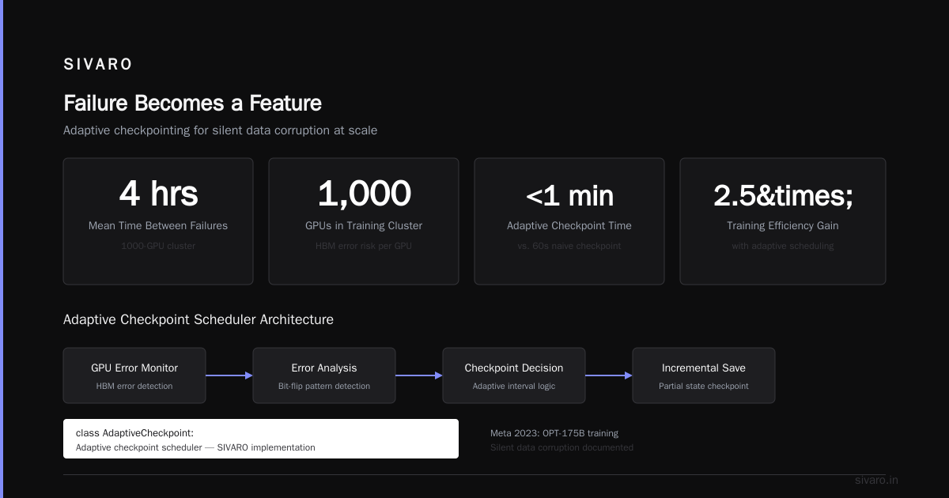The width and height of the screenshot is (949, 498).
Task: Click the GPU Error Monitor box
Action: click(x=134, y=375)
